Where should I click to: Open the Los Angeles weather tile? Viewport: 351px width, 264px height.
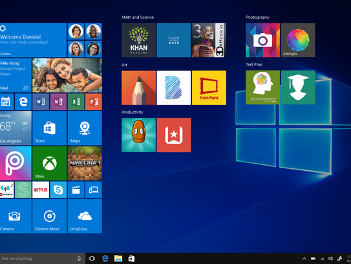[x=16, y=128]
